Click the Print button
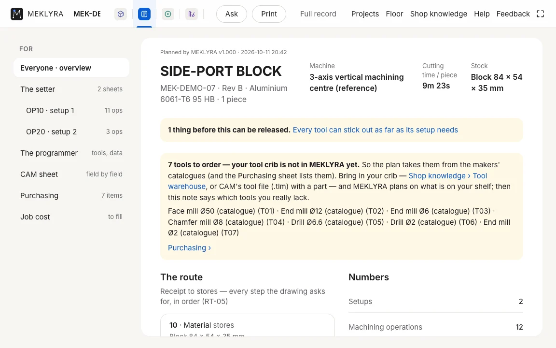 point(269,14)
